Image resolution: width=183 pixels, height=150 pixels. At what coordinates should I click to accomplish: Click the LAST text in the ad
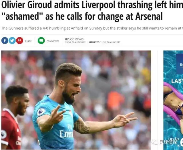click(177, 81)
